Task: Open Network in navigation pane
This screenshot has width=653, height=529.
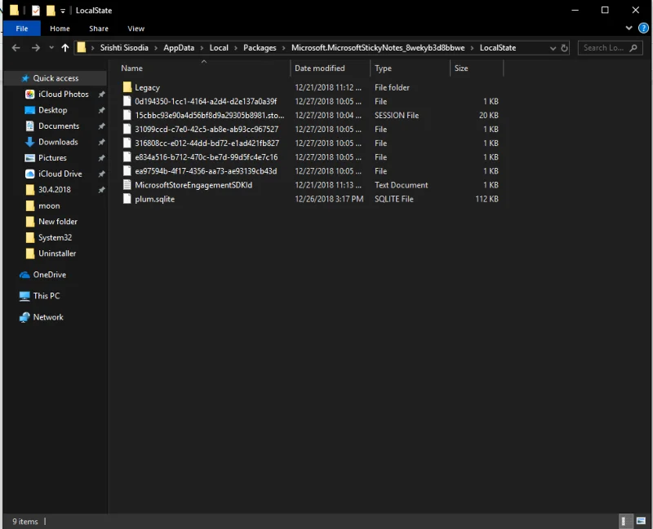Action: click(x=48, y=317)
